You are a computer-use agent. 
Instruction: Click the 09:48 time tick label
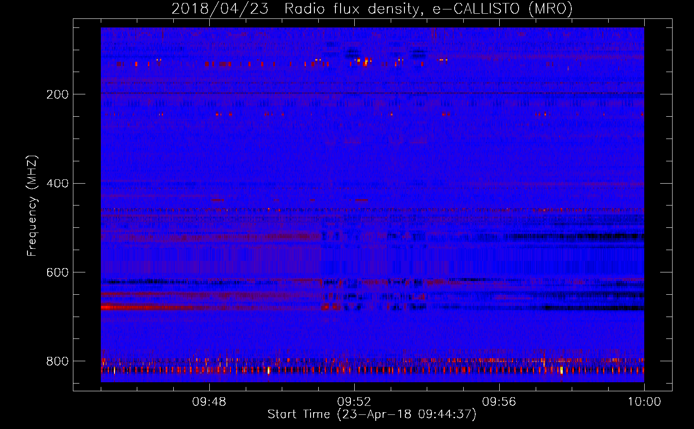click(209, 402)
